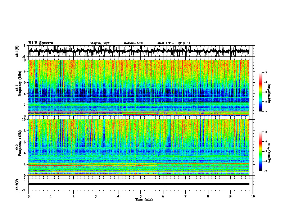This screenshot has height=220, width=285.
Task: Click the "start UT = 19:0 :1" label
Action: pyautogui.click(x=174, y=43)
